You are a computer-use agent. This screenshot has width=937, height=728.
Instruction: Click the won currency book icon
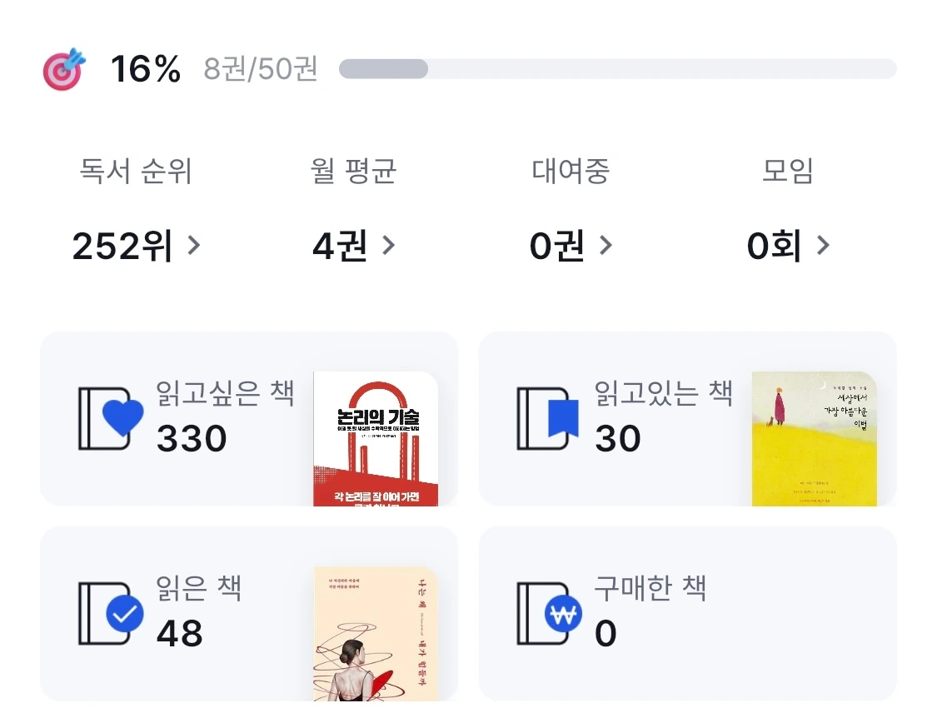pos(549,613)
